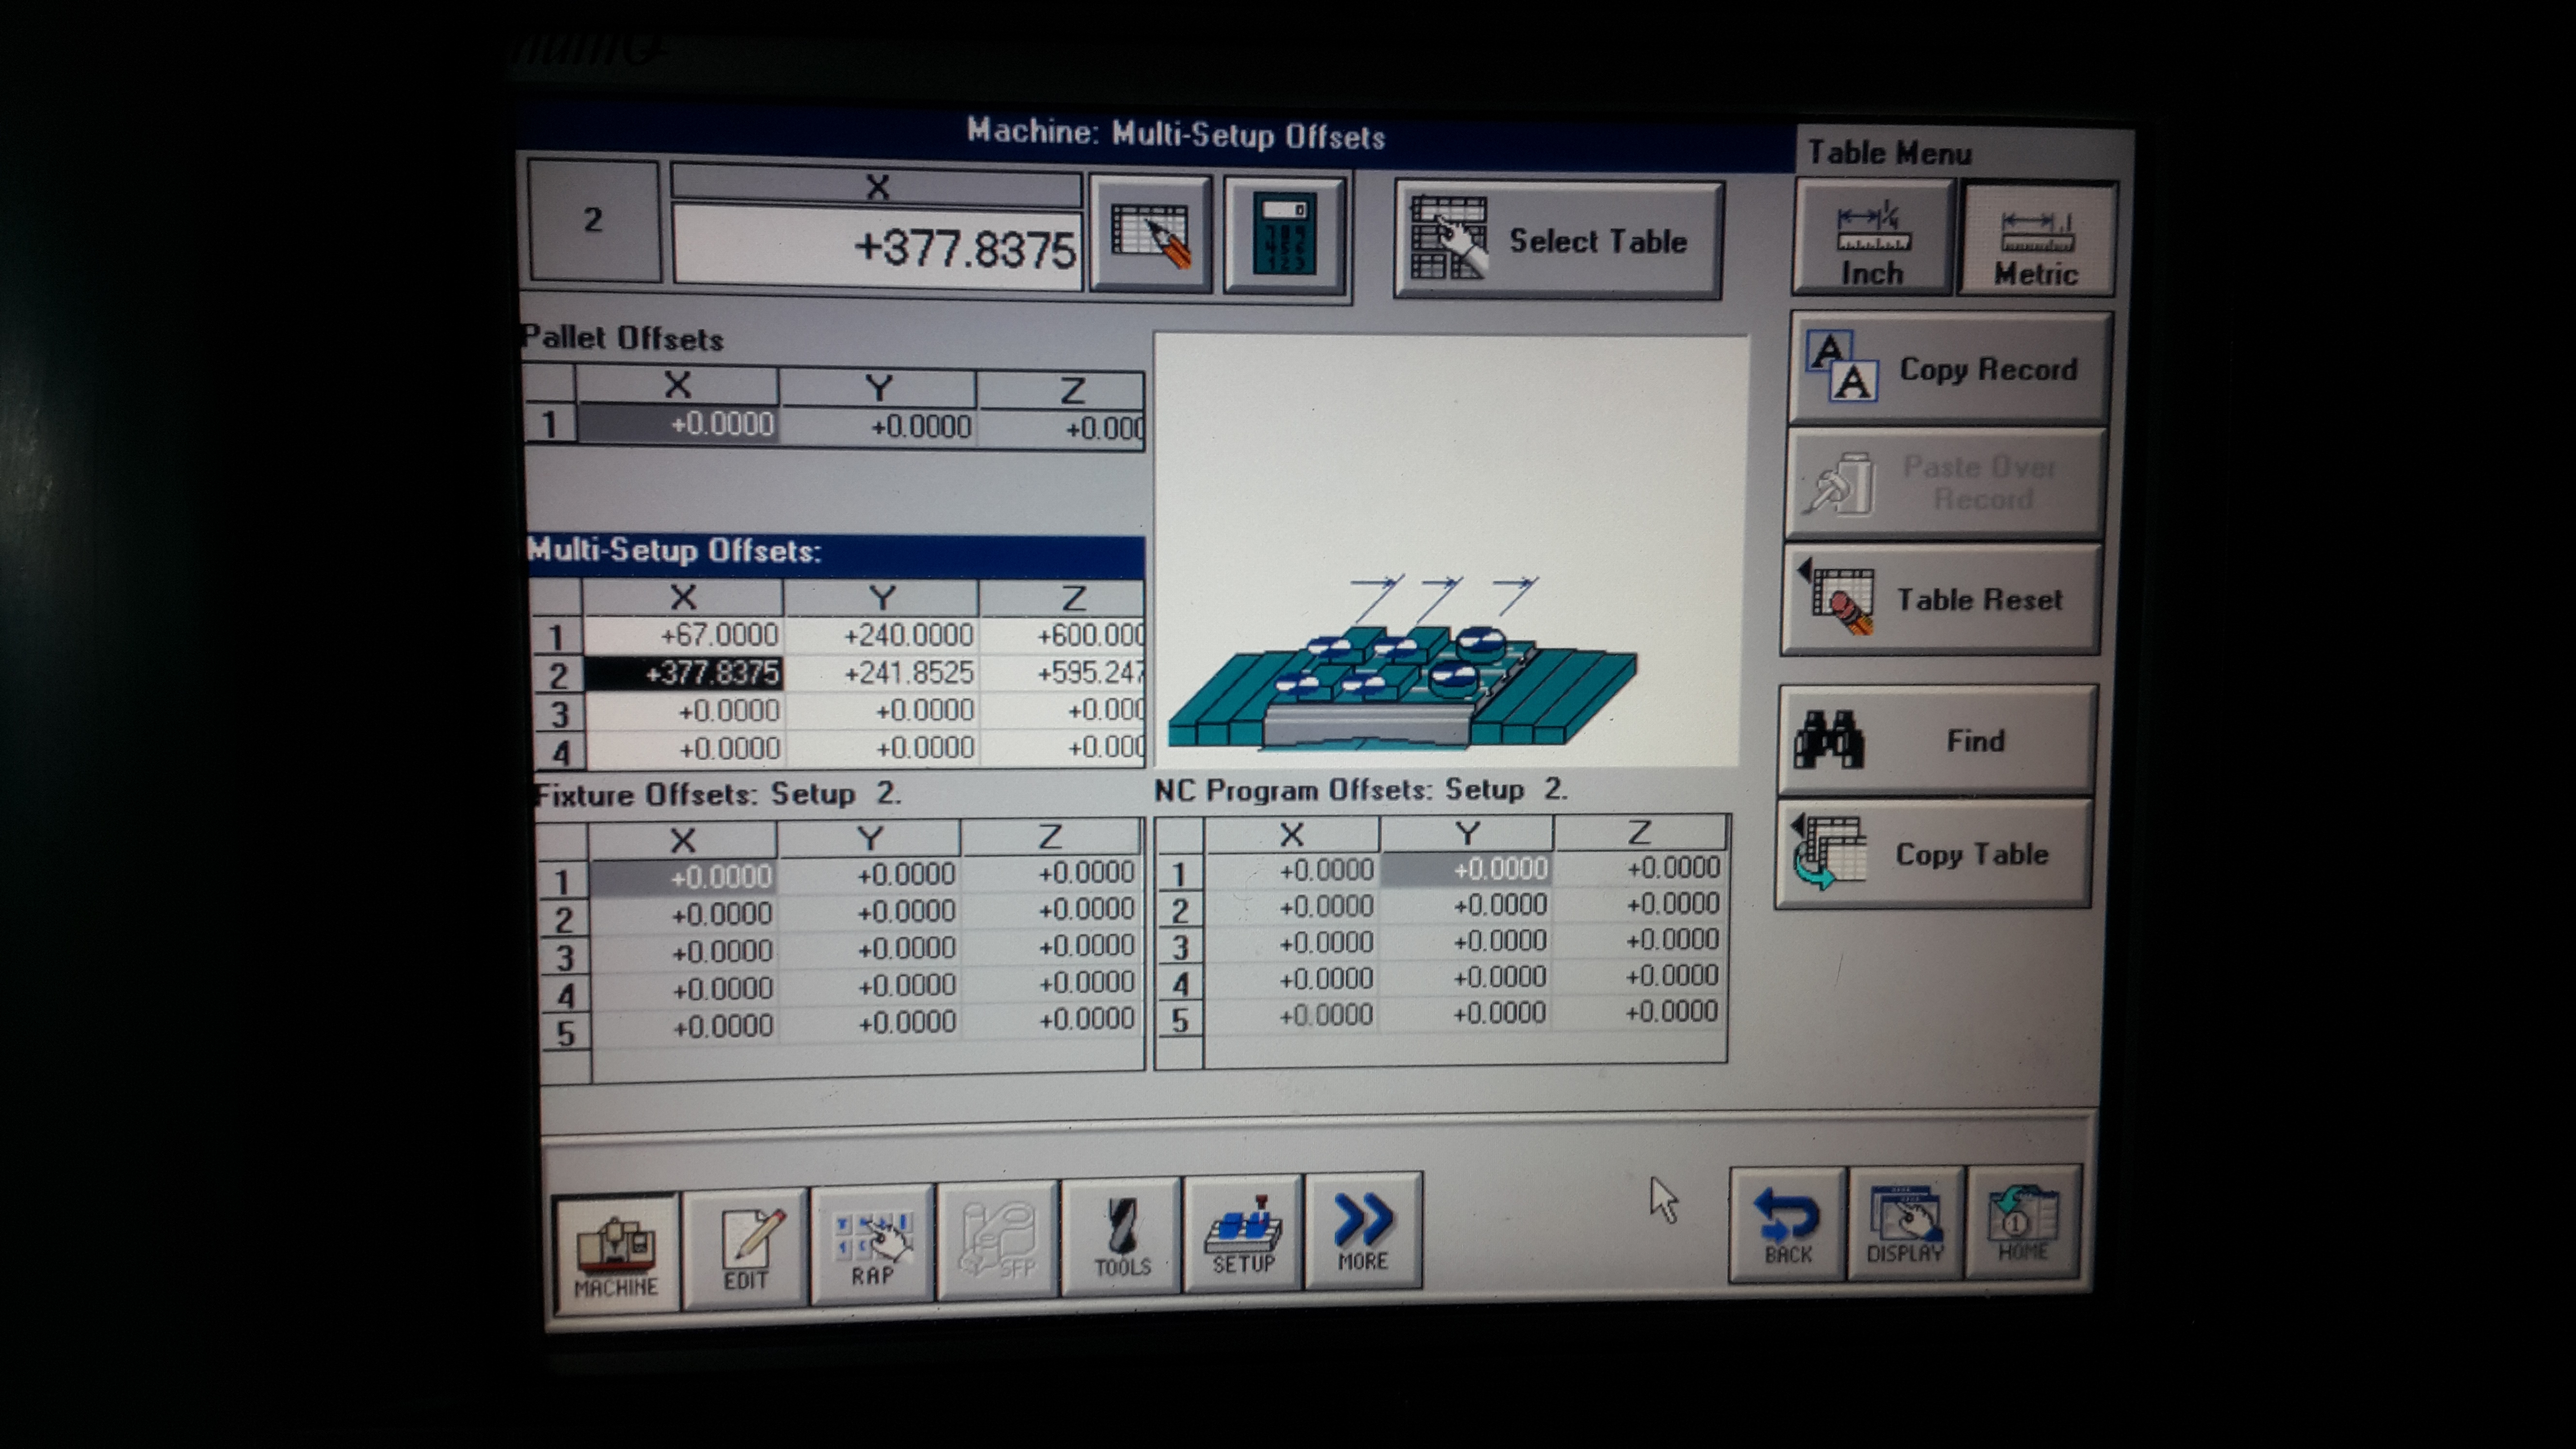Select NC Program Offsets row 5 Y cell
This screenshot has height=1449, width=2576.
[x=1466, y=1014]
